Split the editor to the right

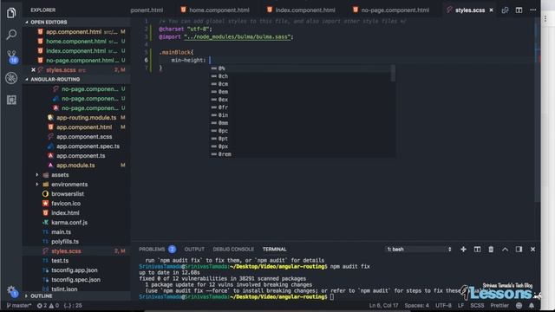519,10
